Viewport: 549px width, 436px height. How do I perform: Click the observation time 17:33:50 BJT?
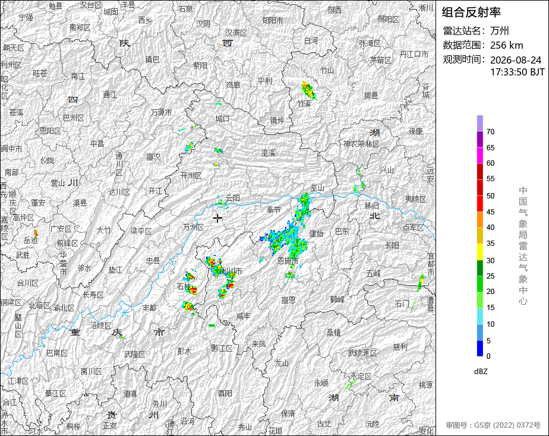click(517, 72)
